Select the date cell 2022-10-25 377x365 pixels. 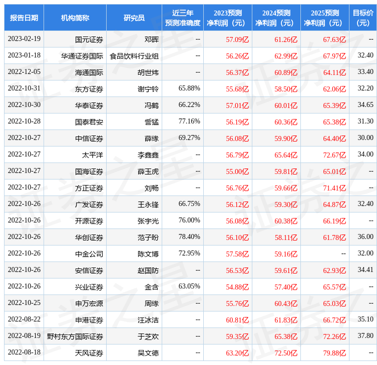pyautogui.click(x=24, y=303)
